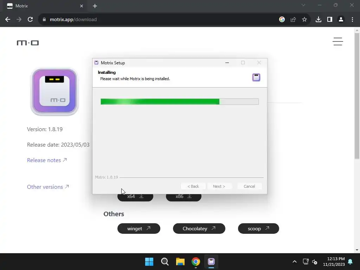360x270 pixels.
Task: Click the Motrix logo in installer header
Action: click(x=256, y=77)
